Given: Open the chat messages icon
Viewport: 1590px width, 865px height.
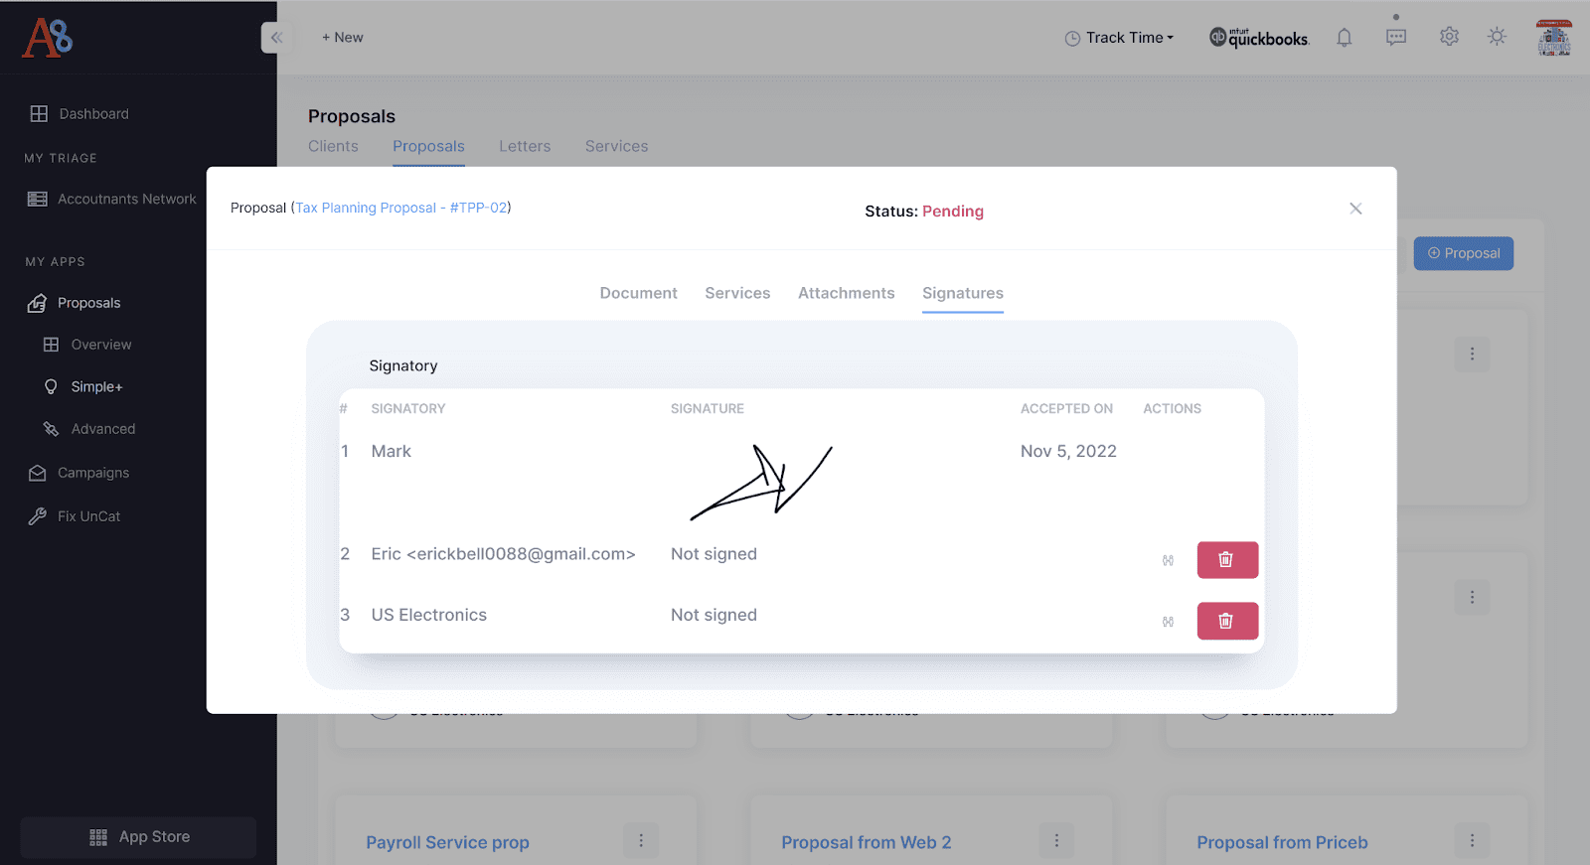Looking at the screenshot, I should tap(1396, 38).
